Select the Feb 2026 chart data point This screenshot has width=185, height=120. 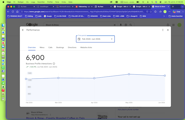coord(26,79)
